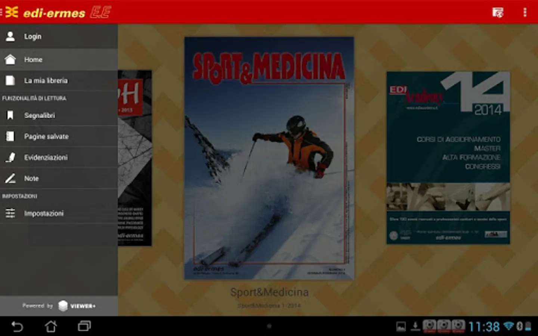Select Home in the side drawer
This screenshot has height=336, width=538.
click(59, 59)
